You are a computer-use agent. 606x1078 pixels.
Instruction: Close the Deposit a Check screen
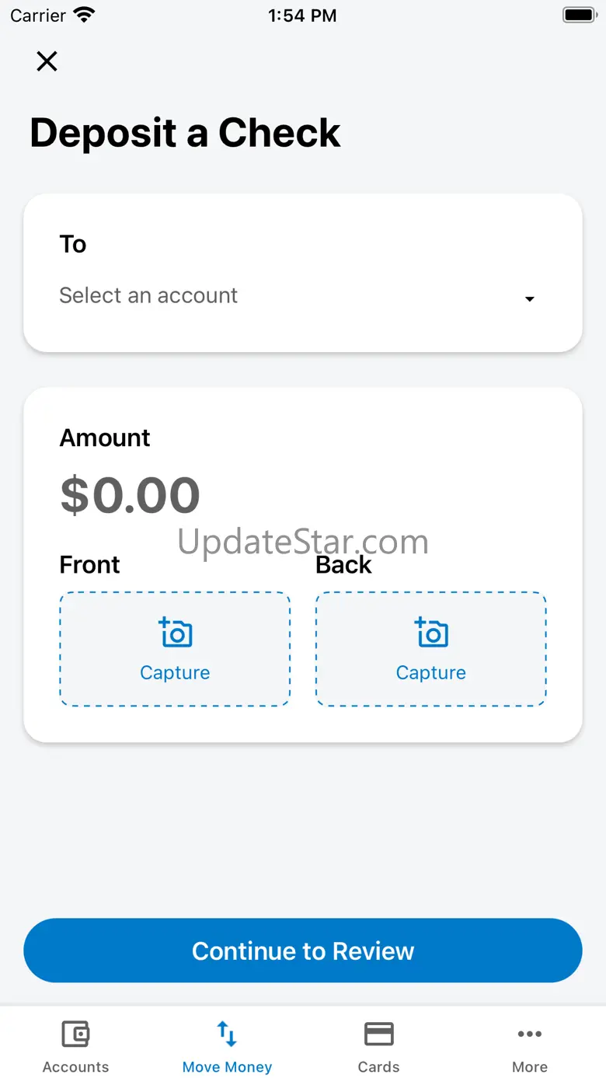pyautogui.click(x=47, y=61)
